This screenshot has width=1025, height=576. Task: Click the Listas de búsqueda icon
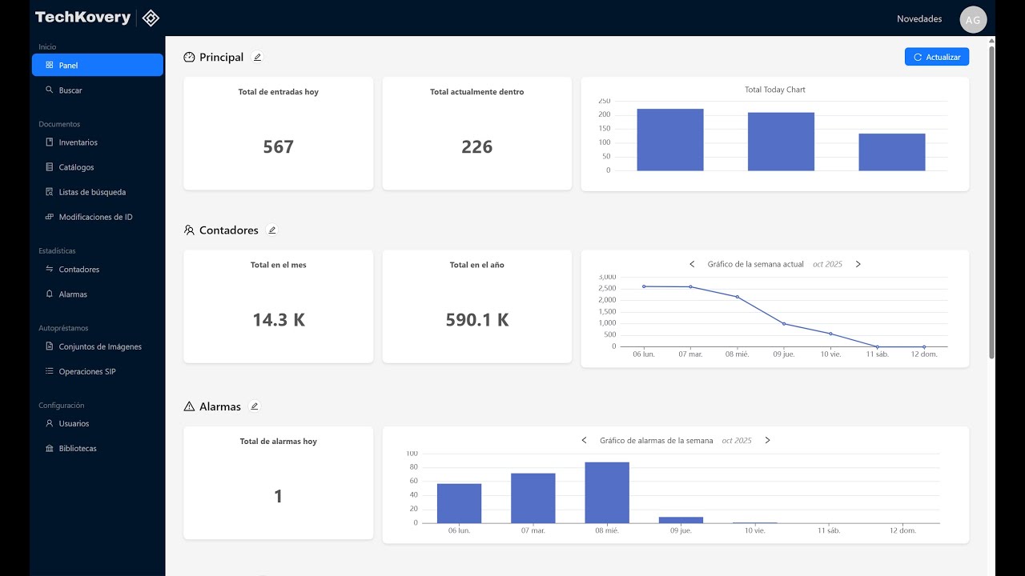50,191
